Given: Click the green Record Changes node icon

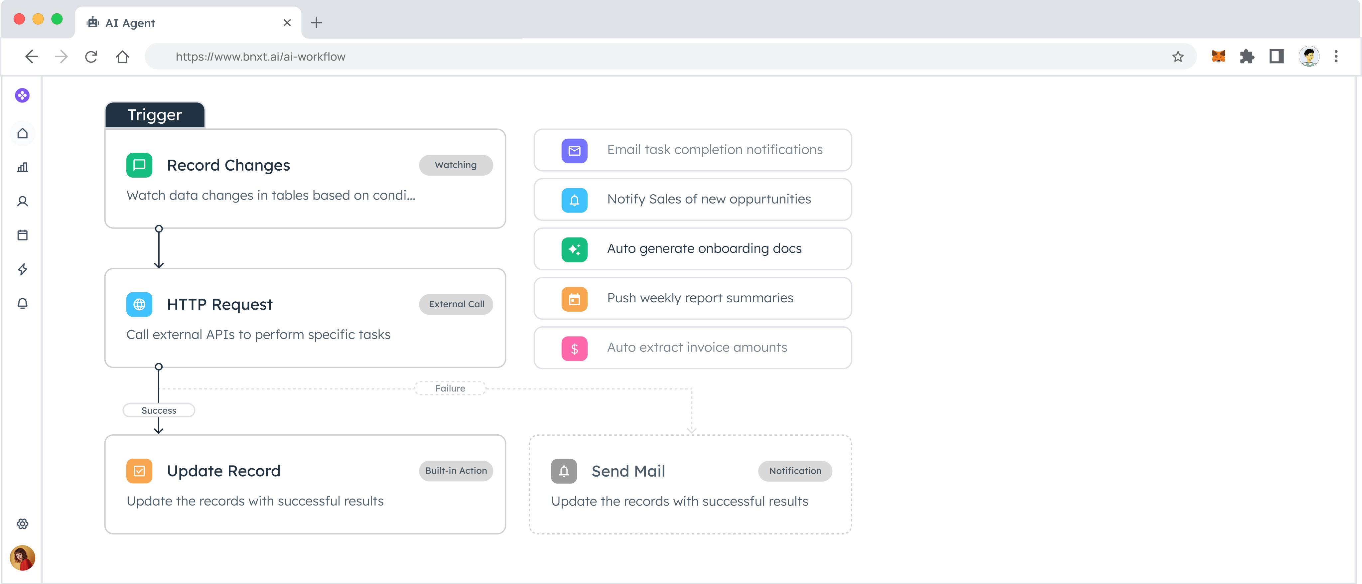Looking at the screenshot, I should click(139, 165).
